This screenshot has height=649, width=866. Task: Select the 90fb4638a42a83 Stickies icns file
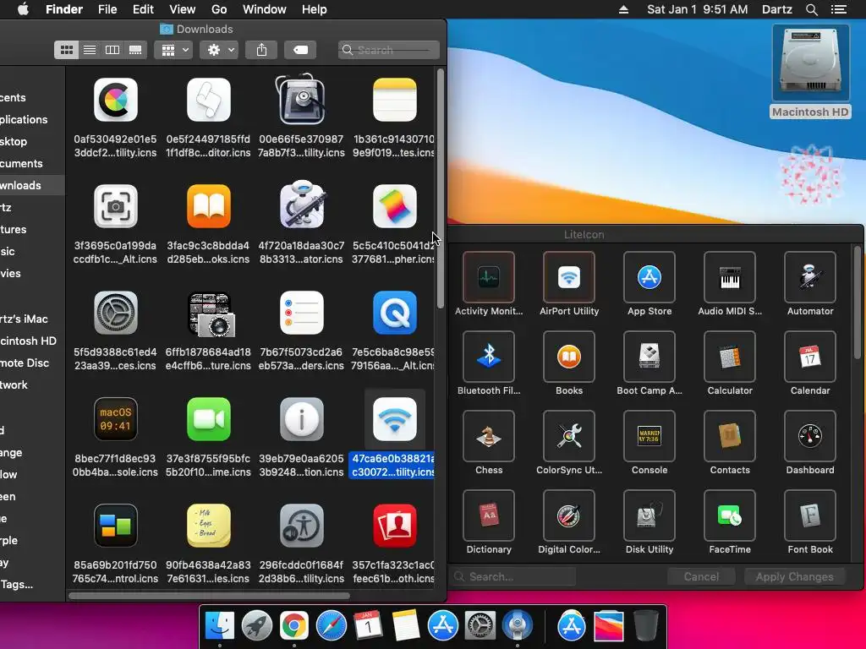pos(208,526)
